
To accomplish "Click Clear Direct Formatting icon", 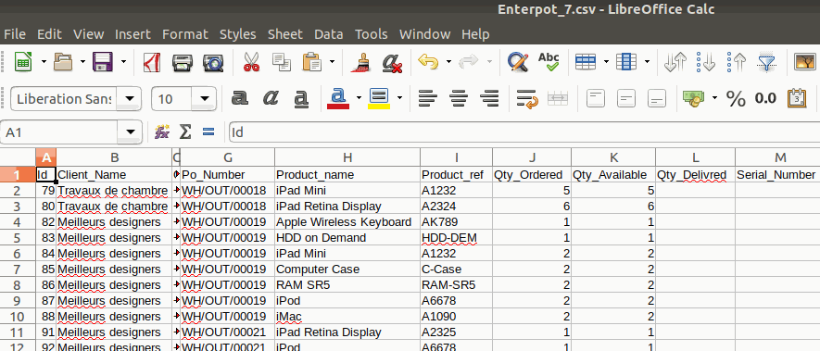I will (x=392, y=62).
